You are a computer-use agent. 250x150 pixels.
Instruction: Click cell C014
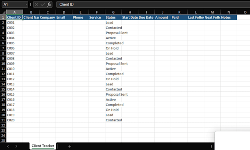click(14, 89)
